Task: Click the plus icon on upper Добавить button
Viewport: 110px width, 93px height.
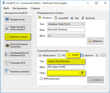Action: [x=90, y=41]
